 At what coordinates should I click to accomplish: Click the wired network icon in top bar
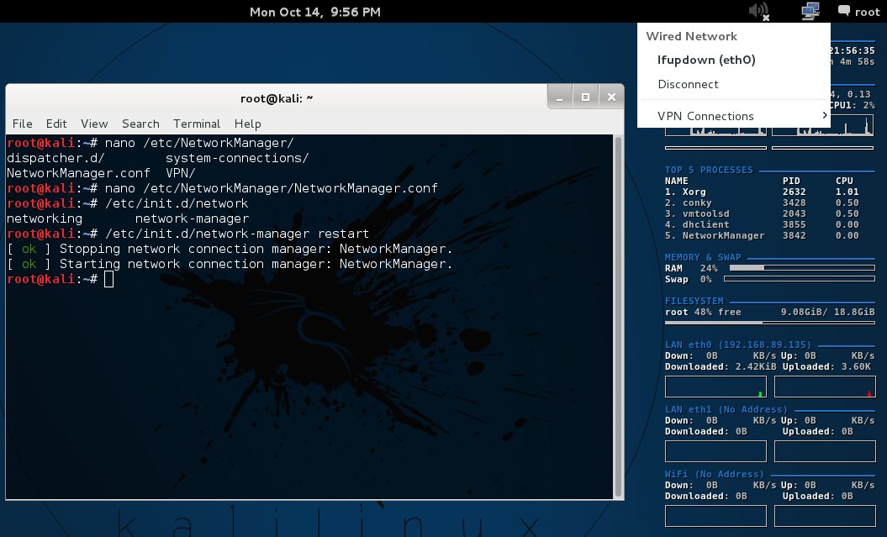[x=810, y=12]
